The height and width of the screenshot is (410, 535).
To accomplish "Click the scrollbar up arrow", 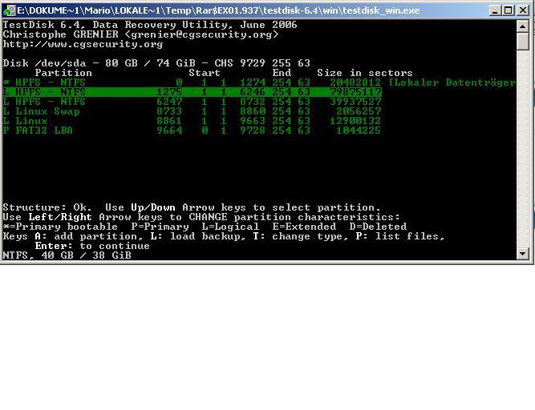I will pyautogui.click(x=523, y=26).
